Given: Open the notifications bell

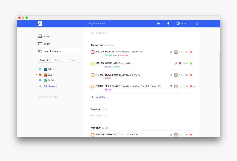Looking at the screenshot, I should 168,24.
